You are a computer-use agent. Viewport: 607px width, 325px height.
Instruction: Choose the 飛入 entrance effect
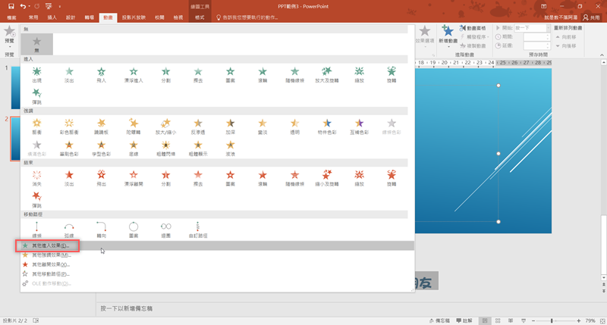[x=101, y=74]
